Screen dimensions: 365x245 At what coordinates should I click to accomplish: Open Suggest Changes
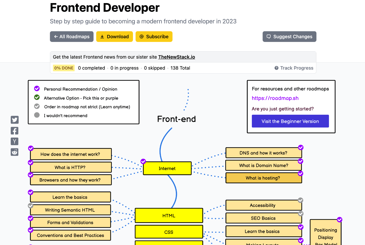point(289,36)
